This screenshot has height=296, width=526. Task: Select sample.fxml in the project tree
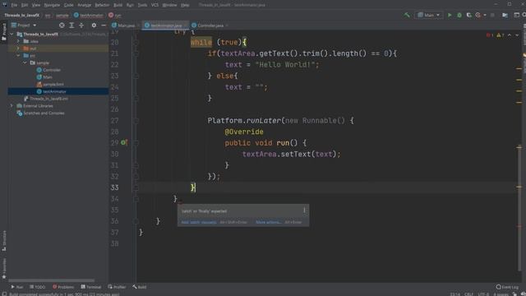[53, 84]
